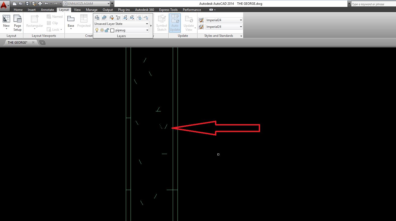Click the Turn Layer Off icon
Viewport: 396px width, 221px height.
click(x=146, y=17)
